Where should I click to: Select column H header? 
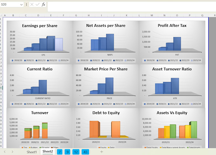click(89, 15)
